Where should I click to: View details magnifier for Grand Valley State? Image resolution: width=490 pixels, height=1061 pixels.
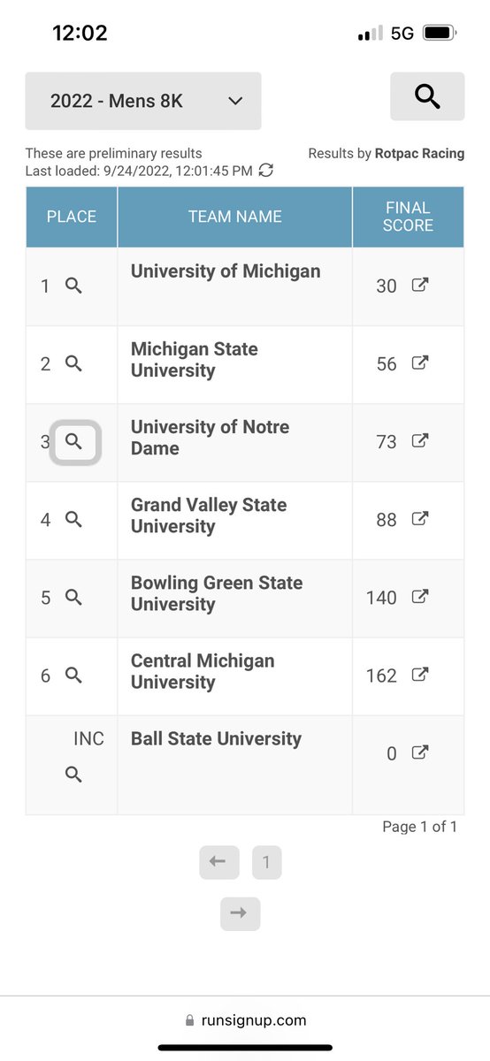pos(74,519)
